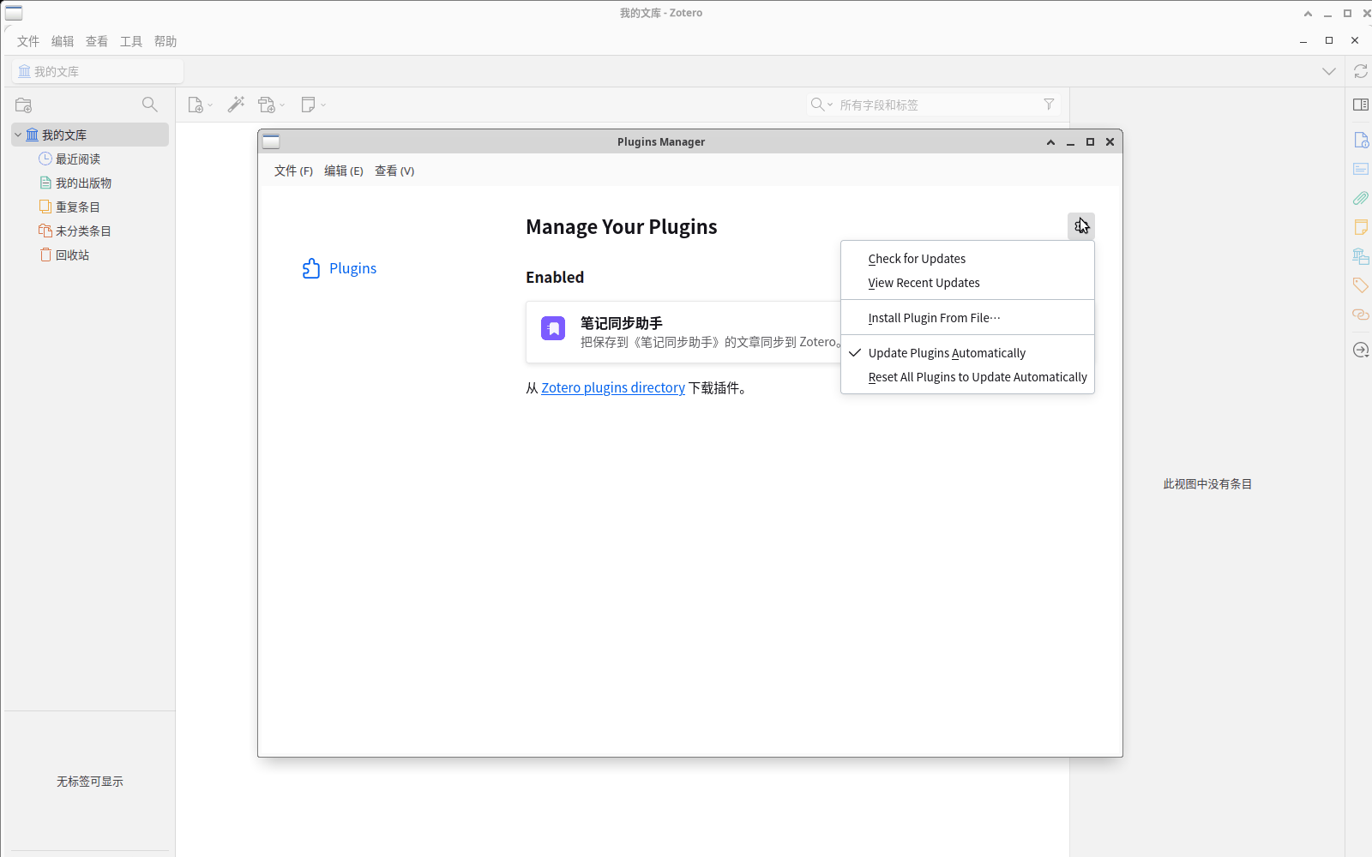Open the Add Attachment dropdown arrow
1372x857 pixels.
click(x=282, y=105)
